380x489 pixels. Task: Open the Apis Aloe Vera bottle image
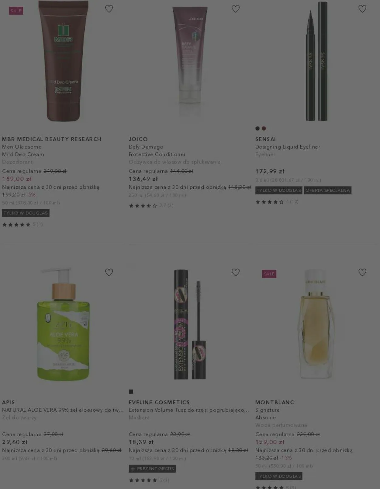[63, 324]
